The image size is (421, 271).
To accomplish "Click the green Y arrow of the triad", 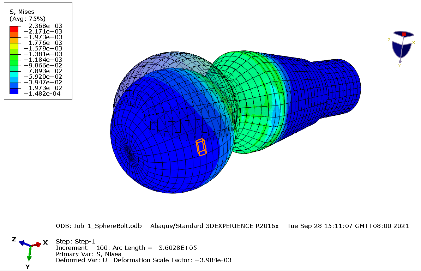I will pos(29,254).
